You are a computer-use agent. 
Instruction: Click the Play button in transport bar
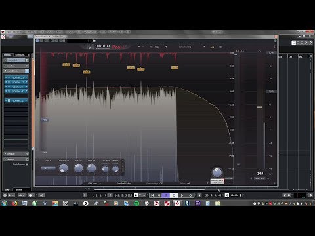(x=182, y=195)
